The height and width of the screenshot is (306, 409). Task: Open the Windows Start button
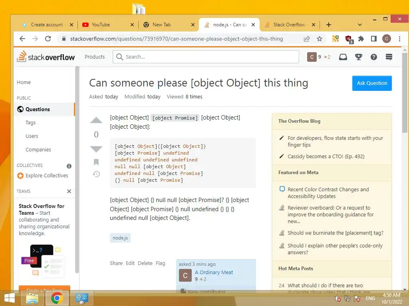pyautogui.click(x=10, y=298)
